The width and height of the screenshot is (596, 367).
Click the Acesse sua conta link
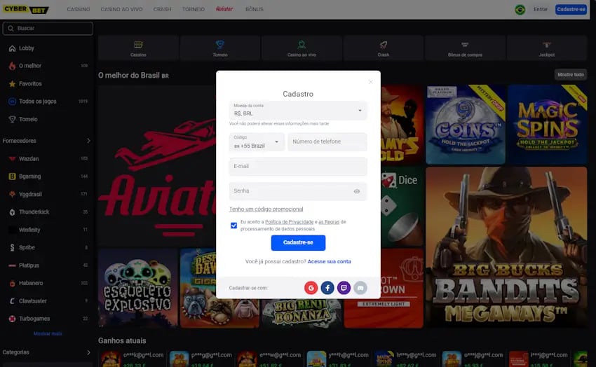click(x=329, y=261)
